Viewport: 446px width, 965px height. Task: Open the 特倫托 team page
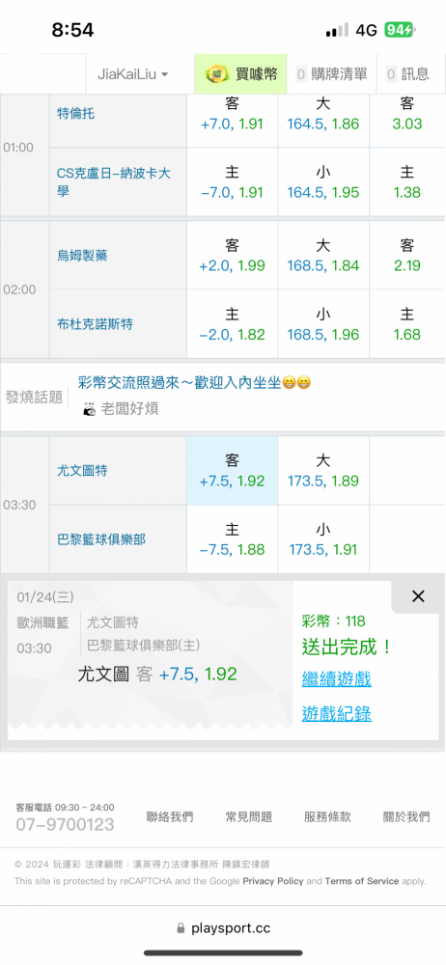coord(75,114)
